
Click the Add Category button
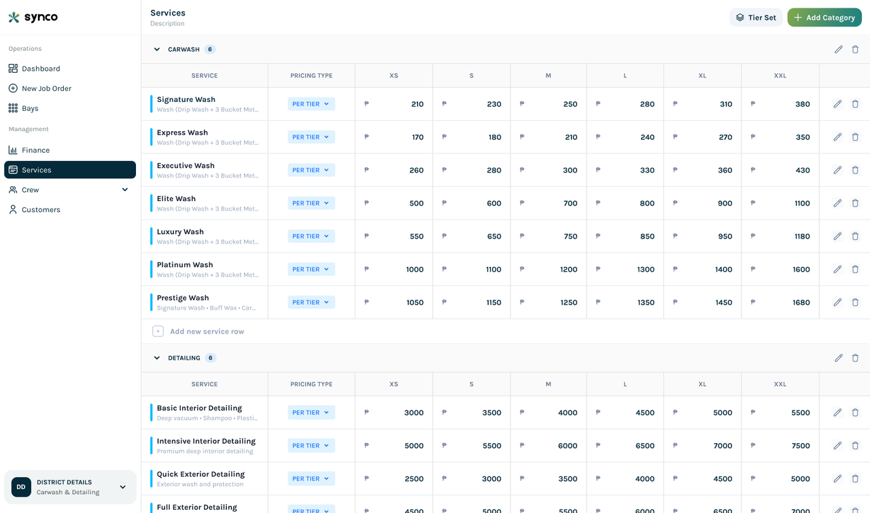point(824,18)
